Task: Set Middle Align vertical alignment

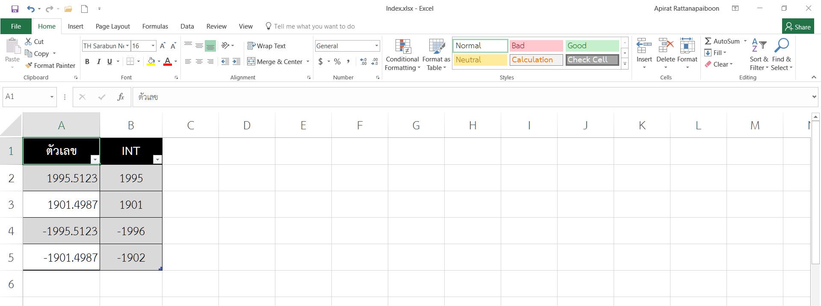Action: point(199,45)
